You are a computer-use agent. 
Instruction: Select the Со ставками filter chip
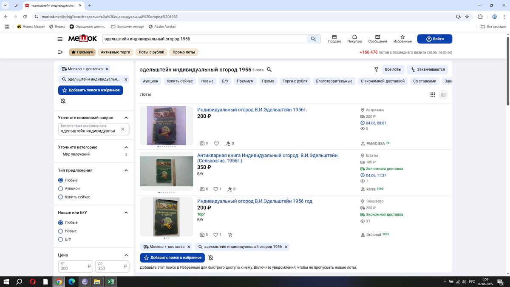(425, 81)
